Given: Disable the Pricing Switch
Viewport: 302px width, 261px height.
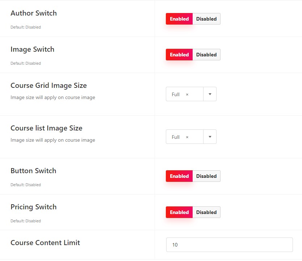Looking at the screenshot, I should [x=206, y=212].
